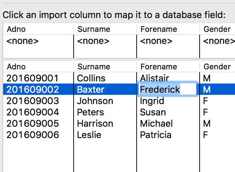
Task: Select the row with Adno 201609001
Action: click(119, 78)
